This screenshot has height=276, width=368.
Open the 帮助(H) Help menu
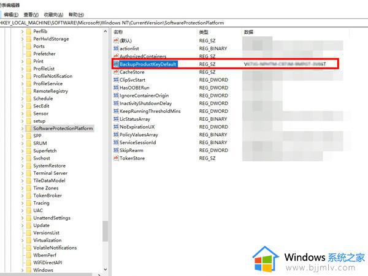point(76,15)
